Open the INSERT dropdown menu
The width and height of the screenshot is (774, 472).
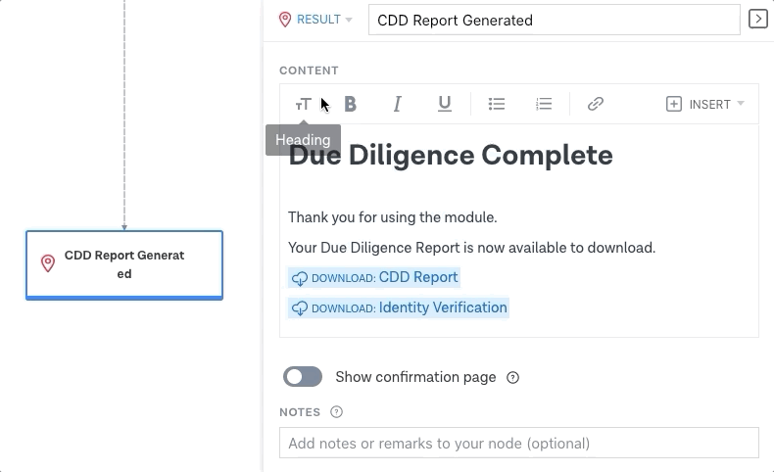(x=704, y=104)
